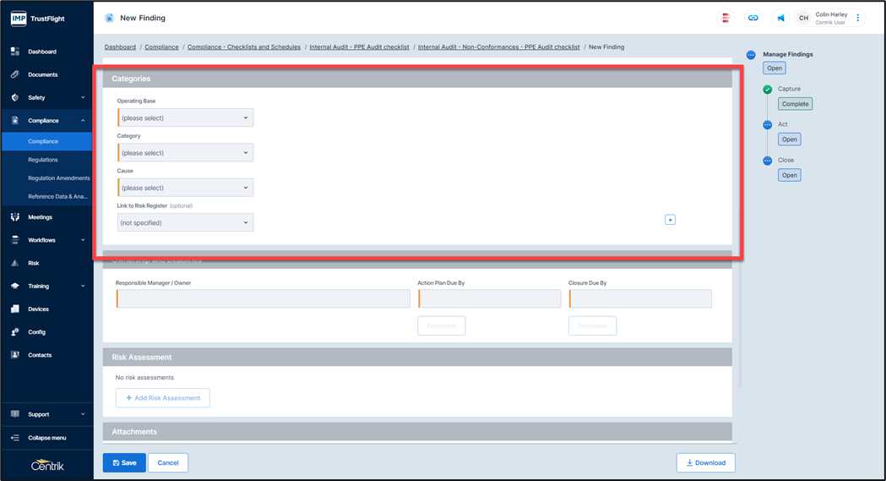Open the Category dropdown

(x=185, y=153)
